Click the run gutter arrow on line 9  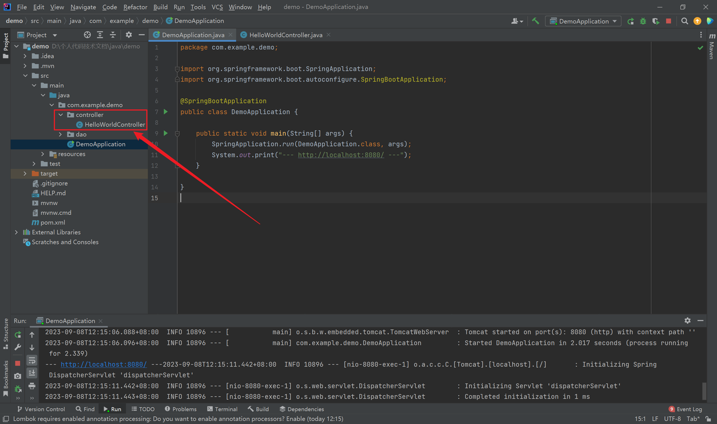click(166, 133)
